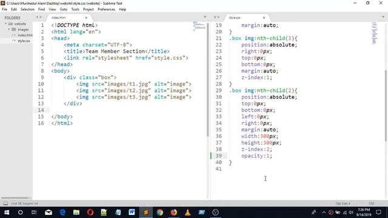Screen dimensions: 388x218
Task: Click the right editor vertical scrollbar
Action: 386,106
